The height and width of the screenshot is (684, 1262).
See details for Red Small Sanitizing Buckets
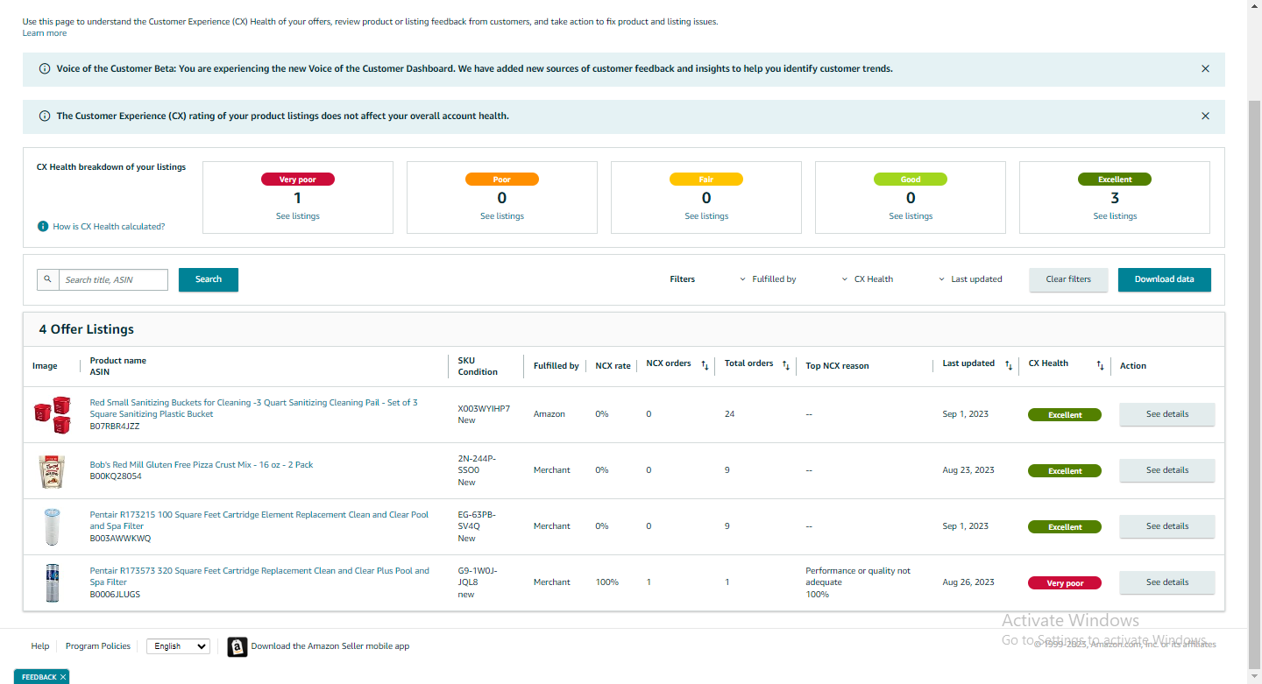pos(1167,414)
